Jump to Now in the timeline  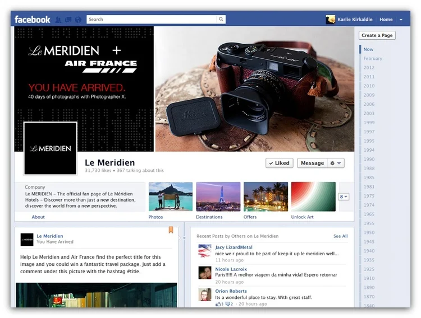pyautogui.click(x=368, y=49)
